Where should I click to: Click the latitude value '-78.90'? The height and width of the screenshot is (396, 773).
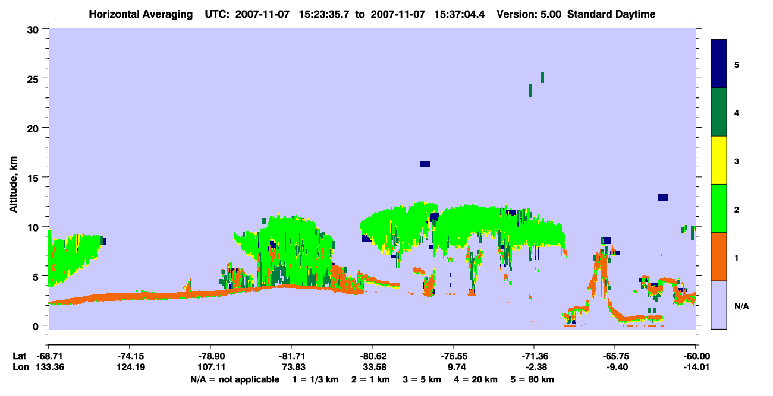coord(210,356)
